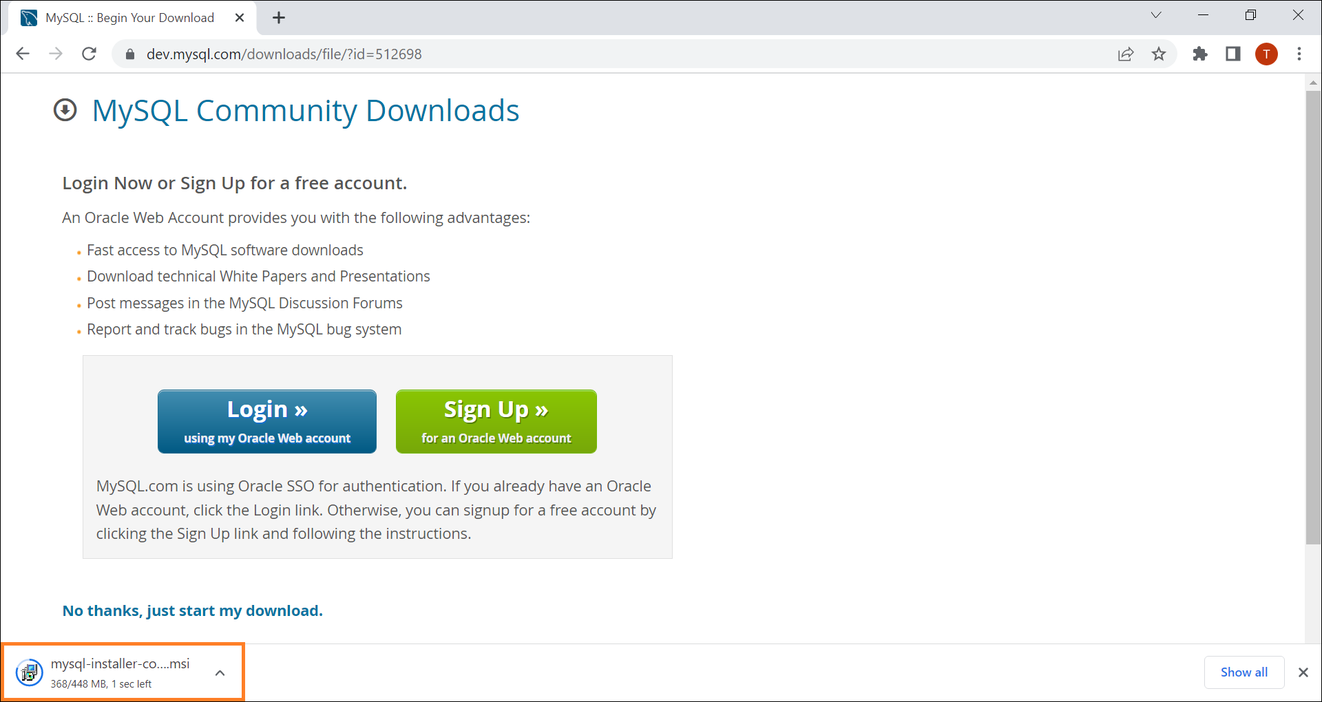Click Post messages in MySQL Discussion Forums text
Screen dimensions: 1322x702
(244, 304)
